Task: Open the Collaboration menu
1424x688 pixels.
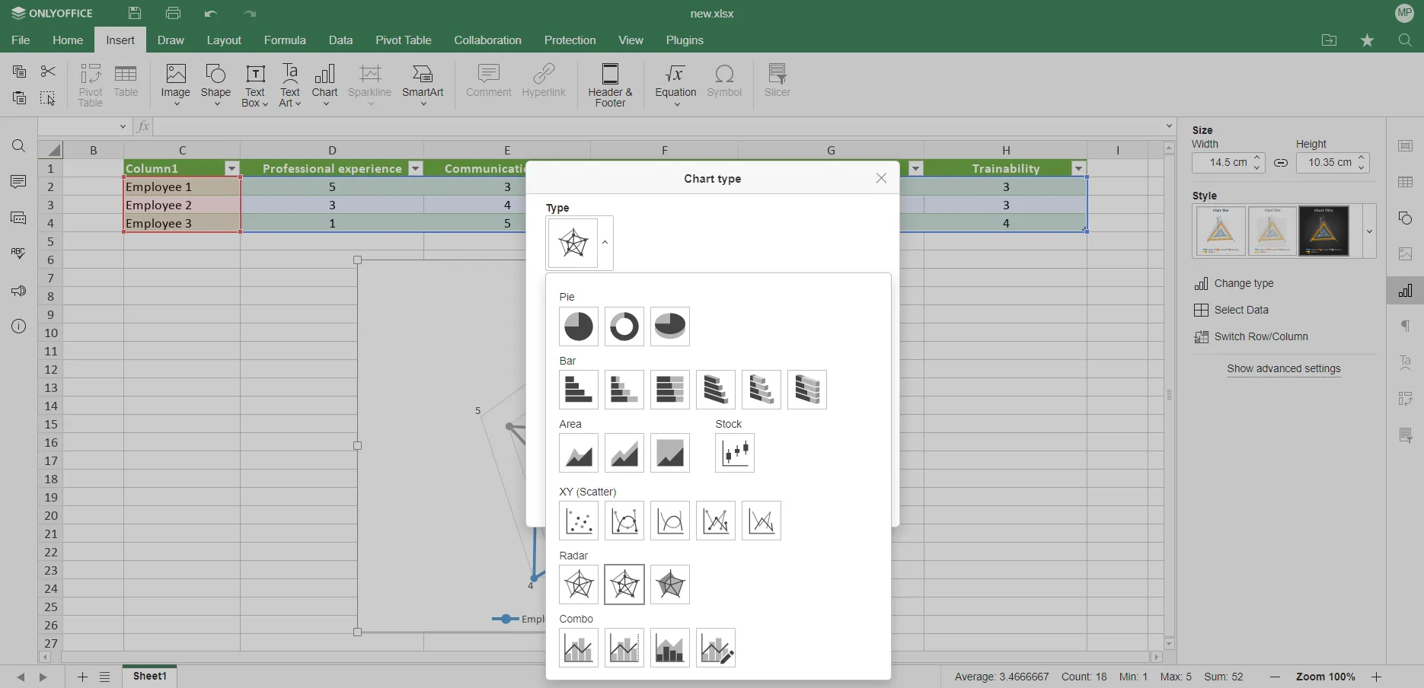Action: point(487,40)
